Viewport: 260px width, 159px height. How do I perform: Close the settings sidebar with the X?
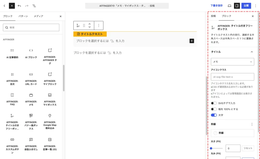[253, 16]
